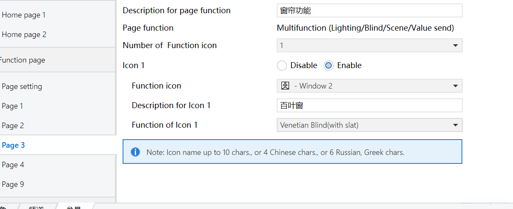Go to Page 9 in sidebar

13,185
